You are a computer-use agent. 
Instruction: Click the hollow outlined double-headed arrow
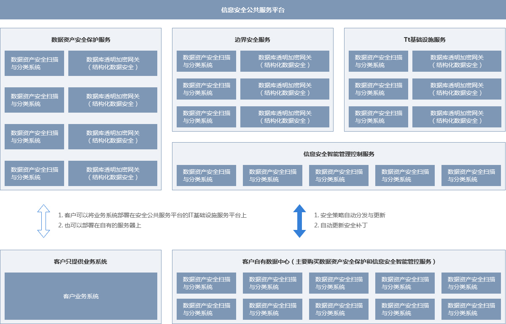point(43,221)
